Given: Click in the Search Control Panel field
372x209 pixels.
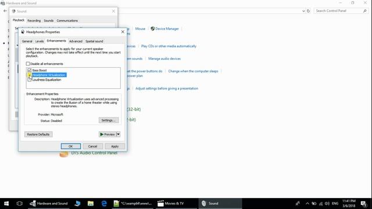Looking at the screenshot, I should (x=338, y=11).
